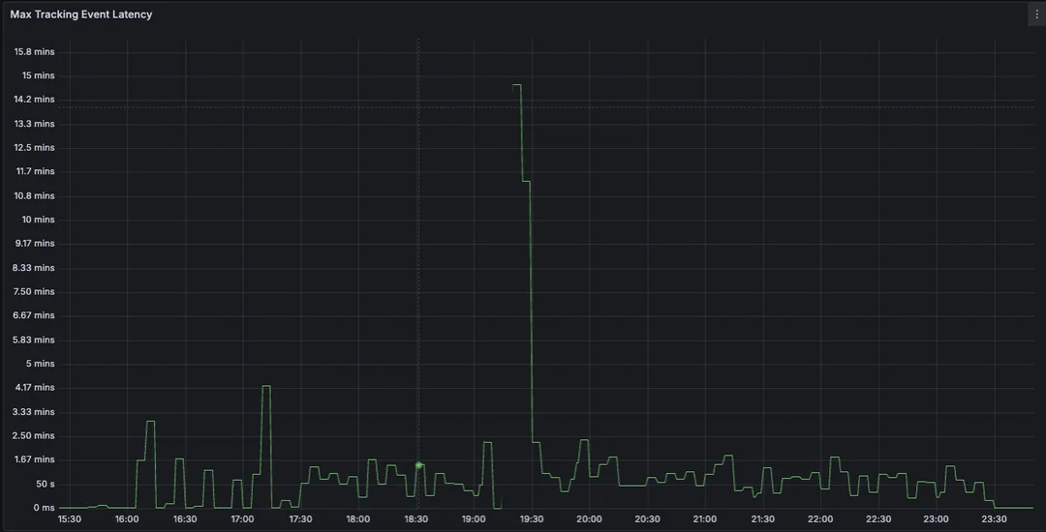1046x532 pixels.
Task: Click the 4.17 mins y-axis label
Action: 34,388
